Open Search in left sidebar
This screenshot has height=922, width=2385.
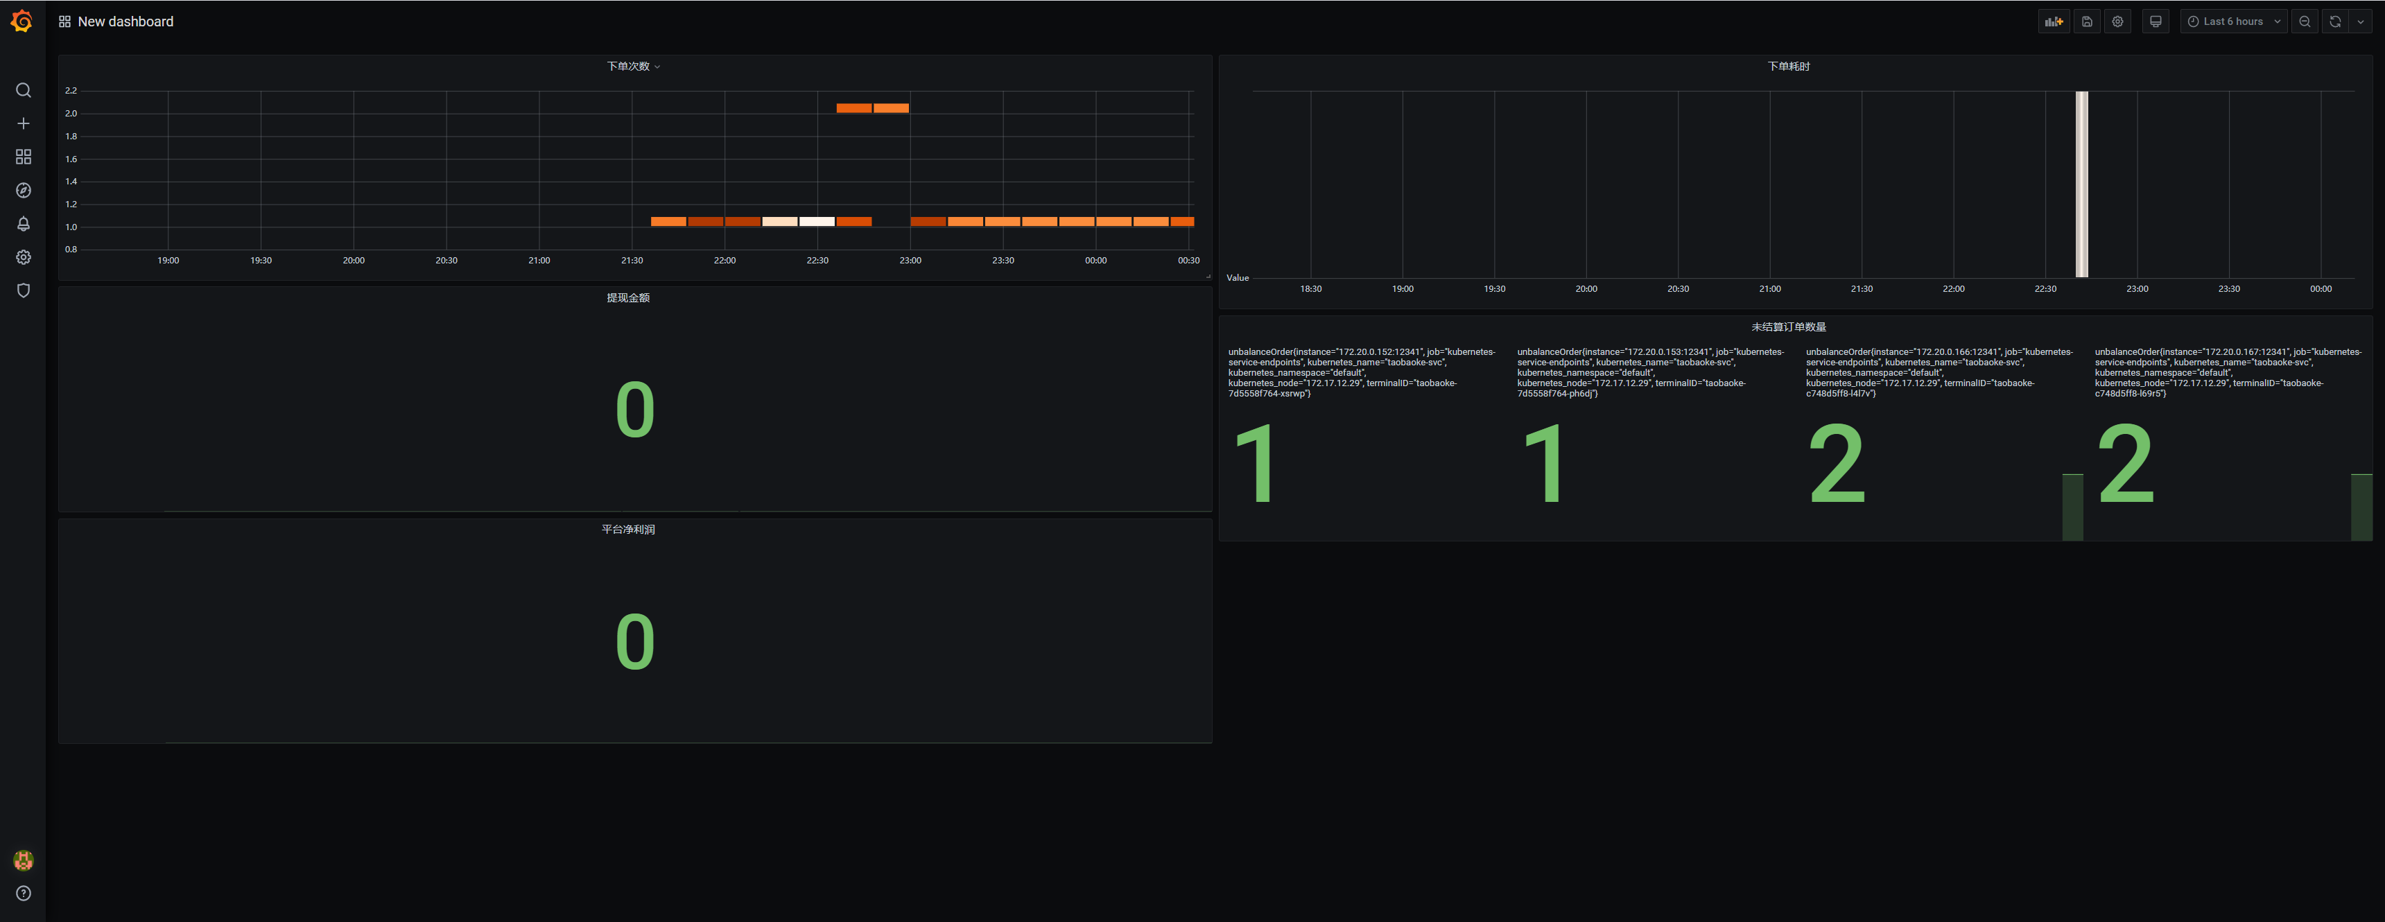coord(23,90)
